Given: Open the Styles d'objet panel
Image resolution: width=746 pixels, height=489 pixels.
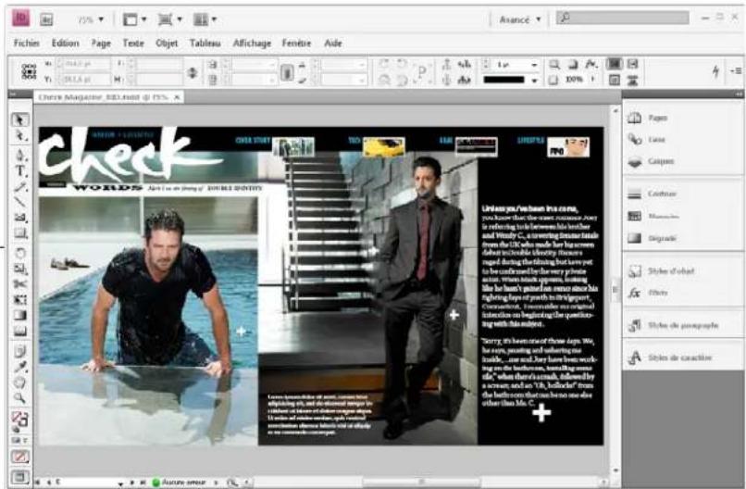Looking at the screenshot, I should click(x=661, y=271).
